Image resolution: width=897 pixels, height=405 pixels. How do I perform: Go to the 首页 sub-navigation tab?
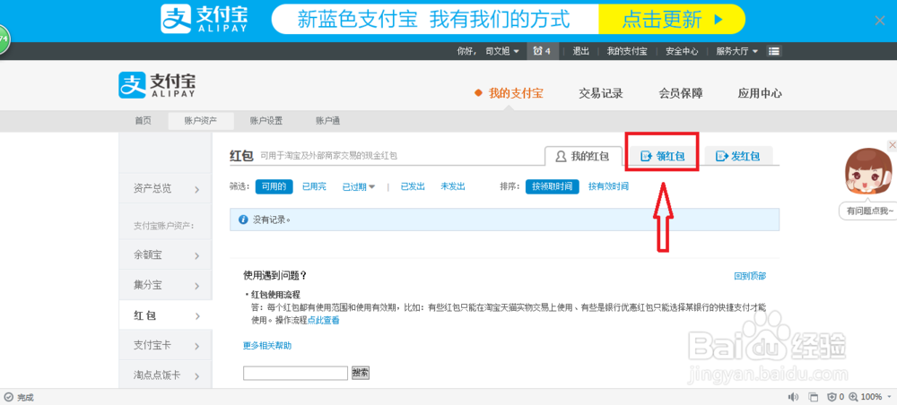tap(143, 121)
